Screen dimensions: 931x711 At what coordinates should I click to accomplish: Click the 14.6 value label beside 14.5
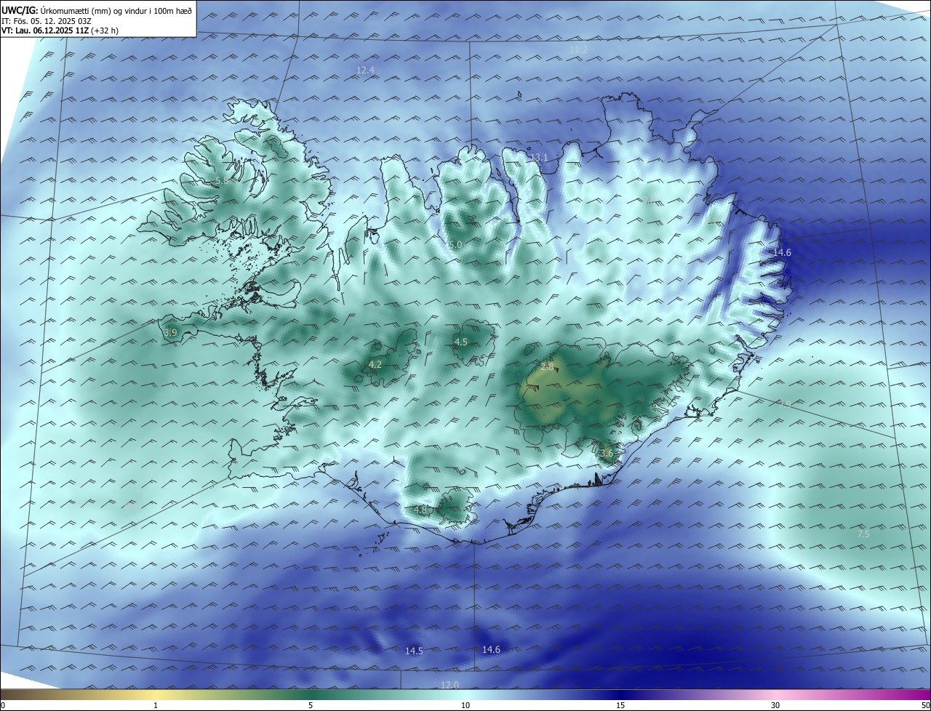click(x=491, y=650)
